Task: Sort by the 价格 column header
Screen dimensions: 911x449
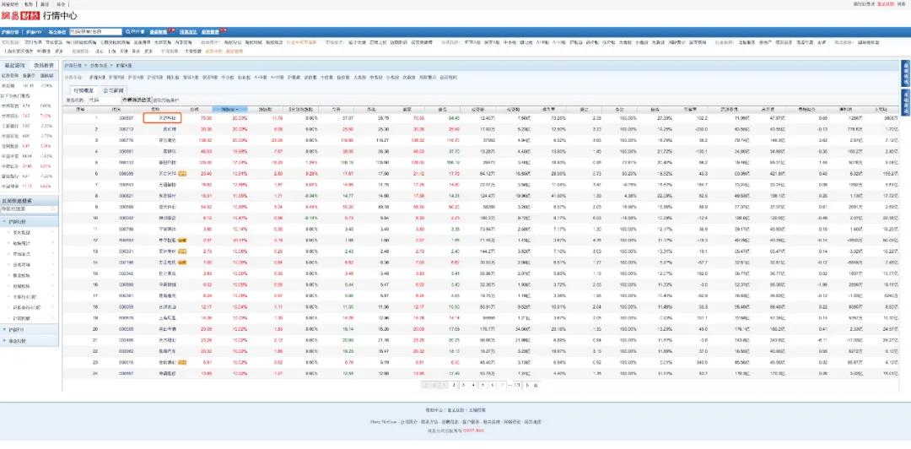Action: coord(194,109)
